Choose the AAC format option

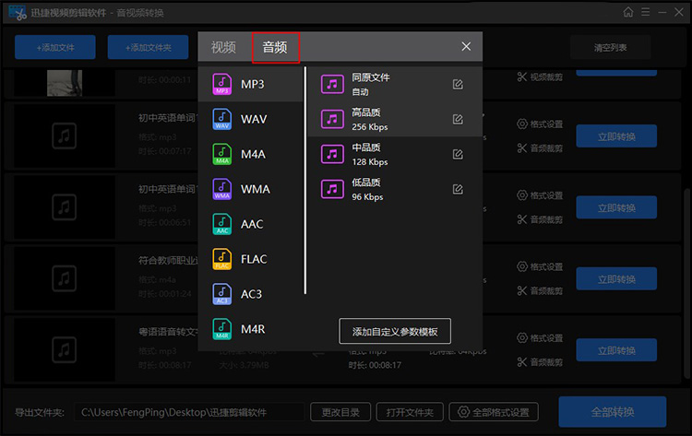pyautogui.click(x=251, y=224)
